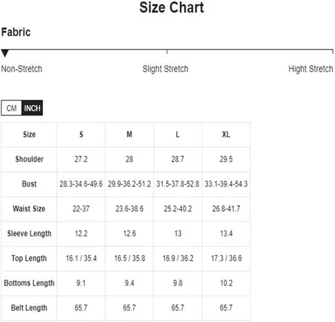Image resolution: width=335 pixels, height=322 pixels.
Task: Click the Bottoms Length row label
Action: [x=29, y=283]
